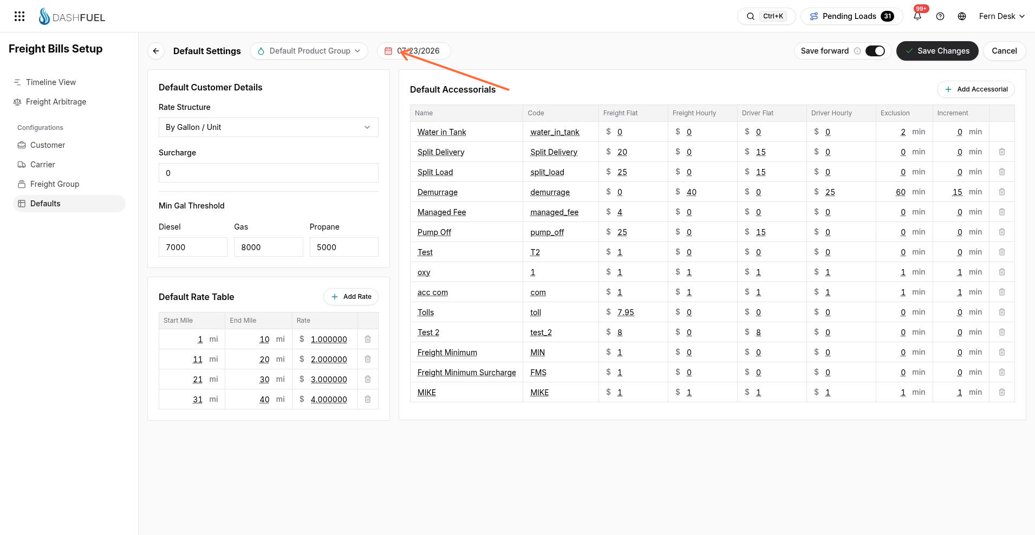Expand the Rate Structure combo box
Screen dimensions: 1035x535
[269, 127]
